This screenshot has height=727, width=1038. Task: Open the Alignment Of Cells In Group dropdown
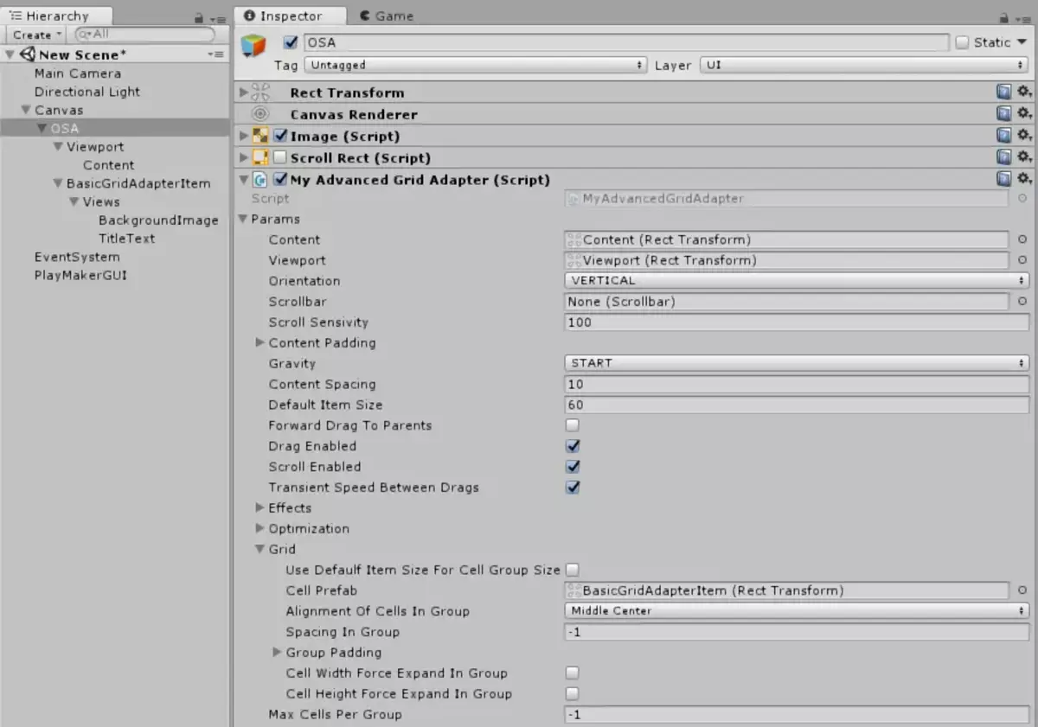[795, 610]
